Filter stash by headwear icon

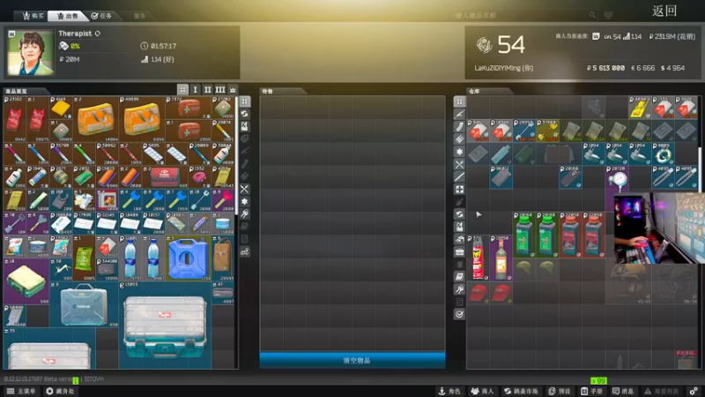(x=459, y=239)
